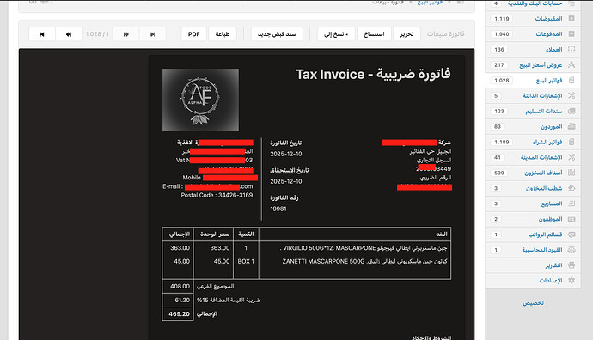Click the استنساخ clone button
This screenshot has height=340, width=593.
374,34
